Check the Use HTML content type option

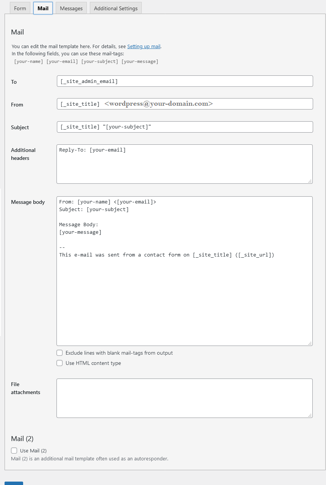pos(60,363)
